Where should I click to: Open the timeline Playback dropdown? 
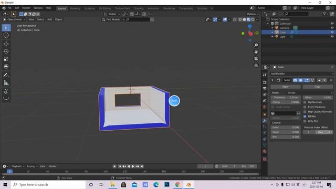tap(18, 166)
